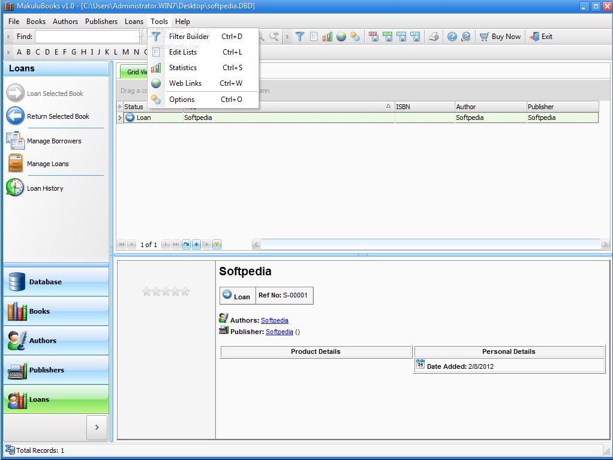Open Find toolbar options handle

[x=8, y=37]
